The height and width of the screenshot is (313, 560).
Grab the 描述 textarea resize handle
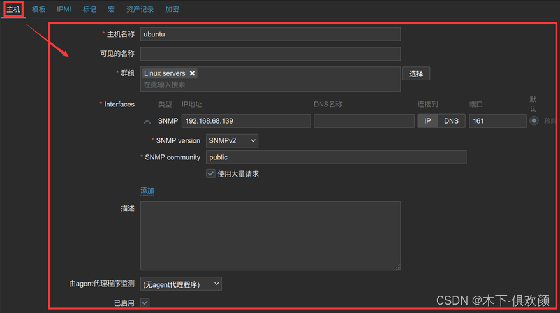[x=397, y=267]
